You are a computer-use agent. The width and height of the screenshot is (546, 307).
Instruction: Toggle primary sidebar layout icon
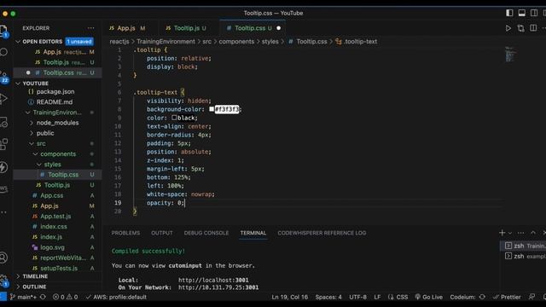pos(509,13)
